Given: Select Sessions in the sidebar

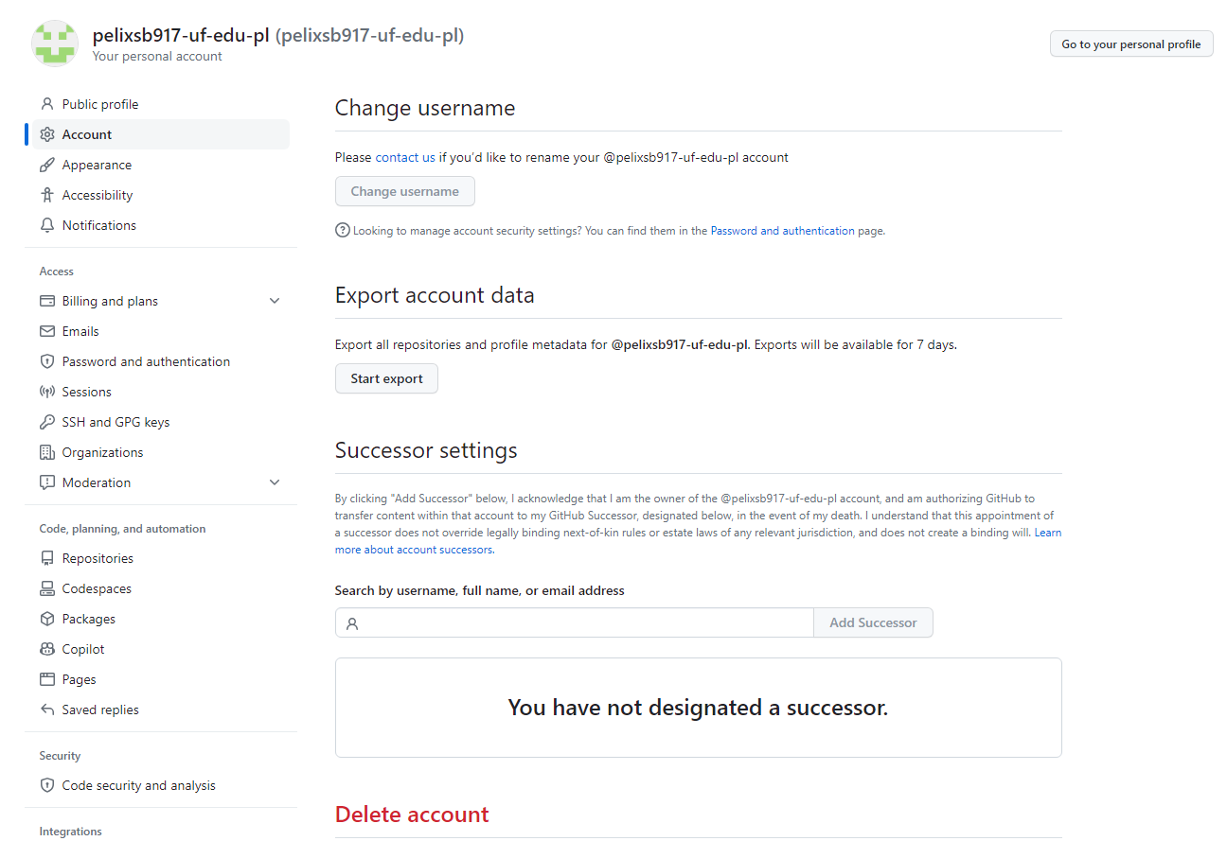Looking at the screenshot, I should coord(86,392).
